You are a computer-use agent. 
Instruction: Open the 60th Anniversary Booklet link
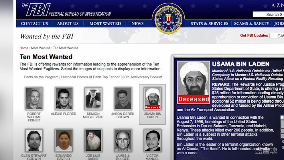click(x=142, y=77)
